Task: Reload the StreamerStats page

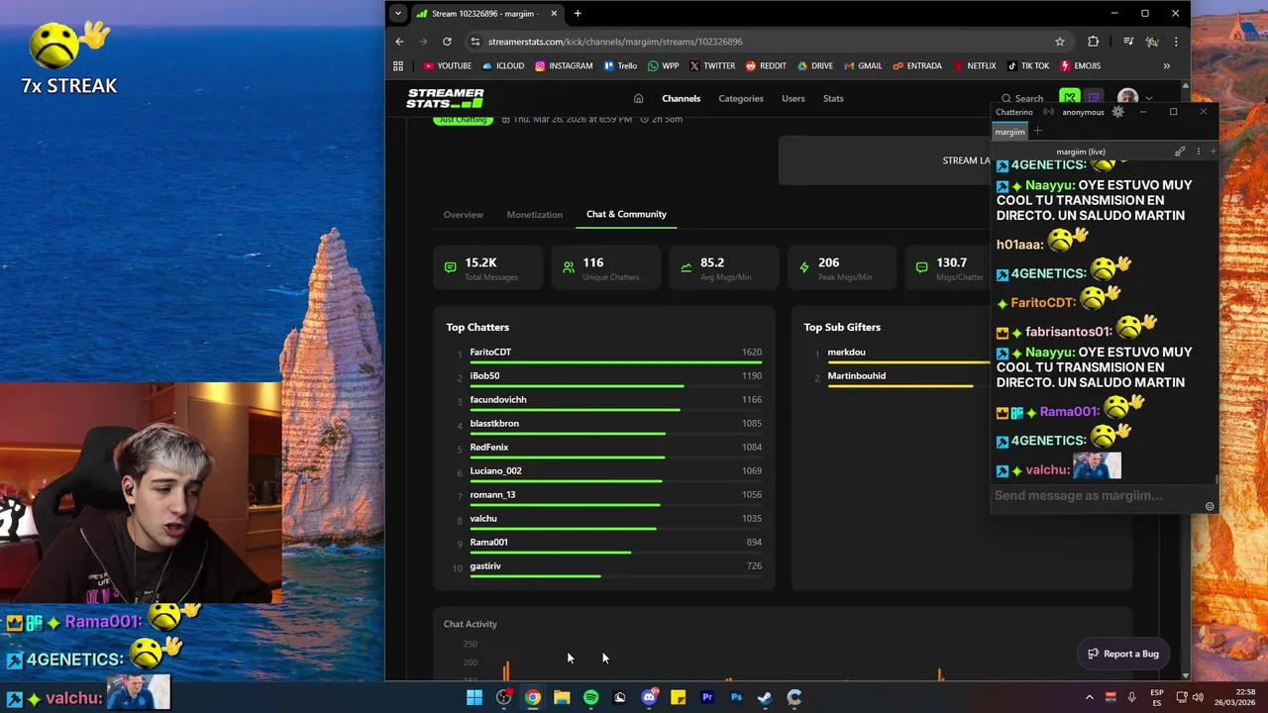Action: pyautogui.click(x=447, y=42)
